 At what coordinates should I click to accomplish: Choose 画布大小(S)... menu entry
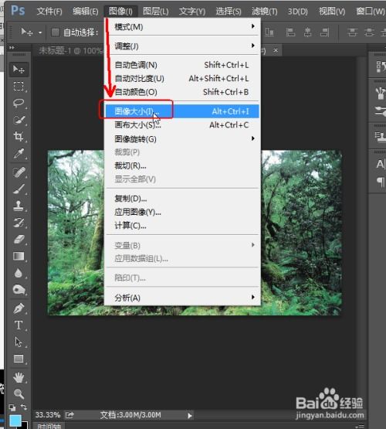point(182,124)
